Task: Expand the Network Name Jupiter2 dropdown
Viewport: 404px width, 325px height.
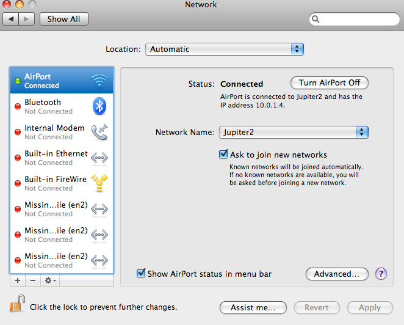Action: click(294, 132)
